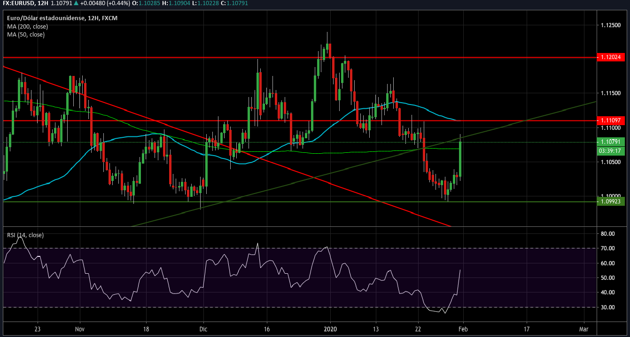
Task: Click the 2020 label on time axis
Action: pos(330,329)
